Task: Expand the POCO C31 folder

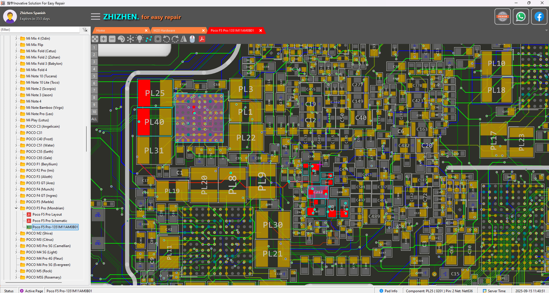Action: point(16,133)
